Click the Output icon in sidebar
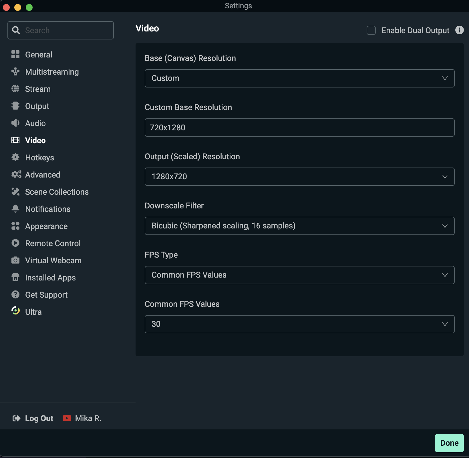 15,106
